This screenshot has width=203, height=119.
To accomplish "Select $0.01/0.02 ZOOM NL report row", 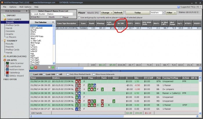I will pyautogui.click(x=128, y=28).
